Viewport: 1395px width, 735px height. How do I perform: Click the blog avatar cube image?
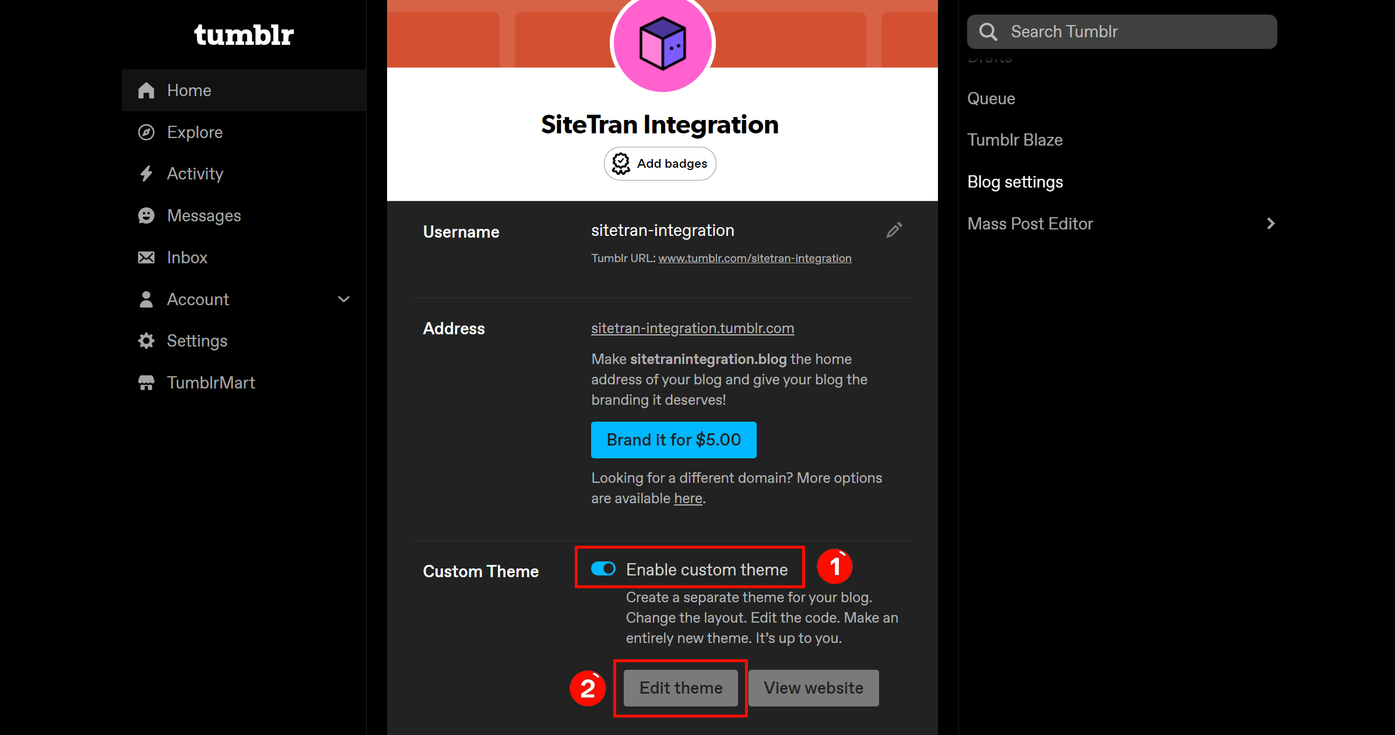(663, 43)
